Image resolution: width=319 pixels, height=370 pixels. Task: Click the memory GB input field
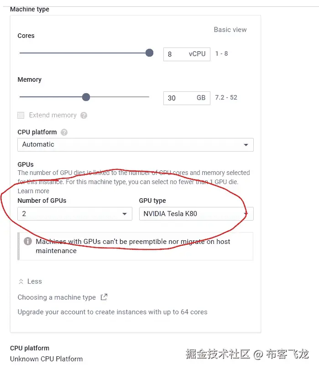click(178, 98)
